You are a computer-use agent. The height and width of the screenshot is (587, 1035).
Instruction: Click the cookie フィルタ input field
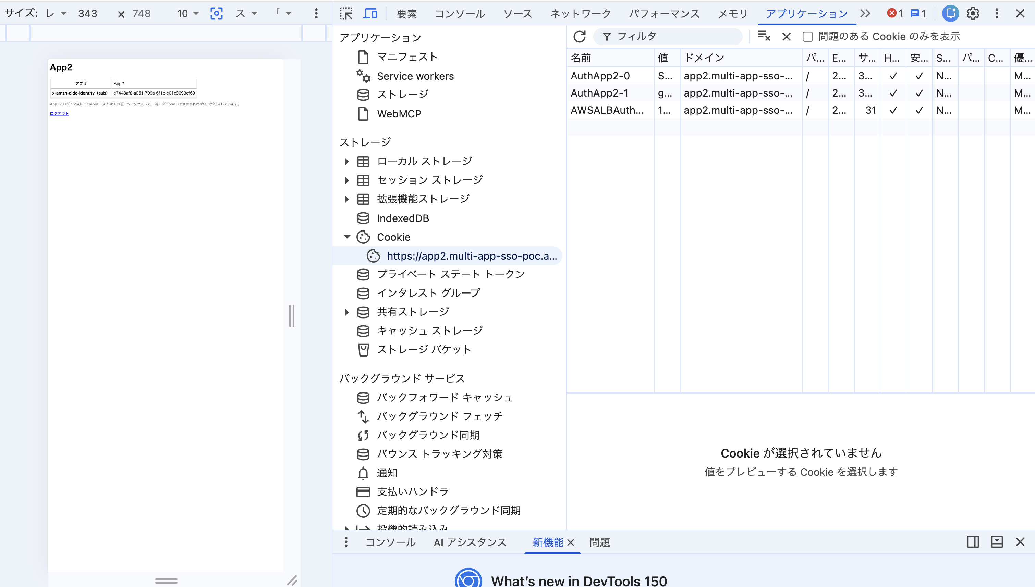(668, 37)
